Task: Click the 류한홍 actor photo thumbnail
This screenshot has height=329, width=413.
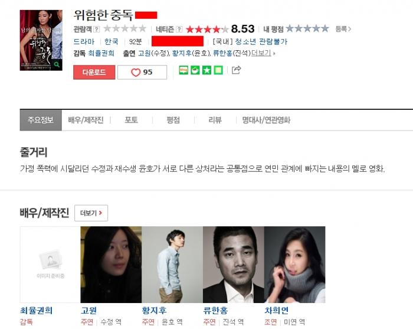Action: tap(234, 265)
